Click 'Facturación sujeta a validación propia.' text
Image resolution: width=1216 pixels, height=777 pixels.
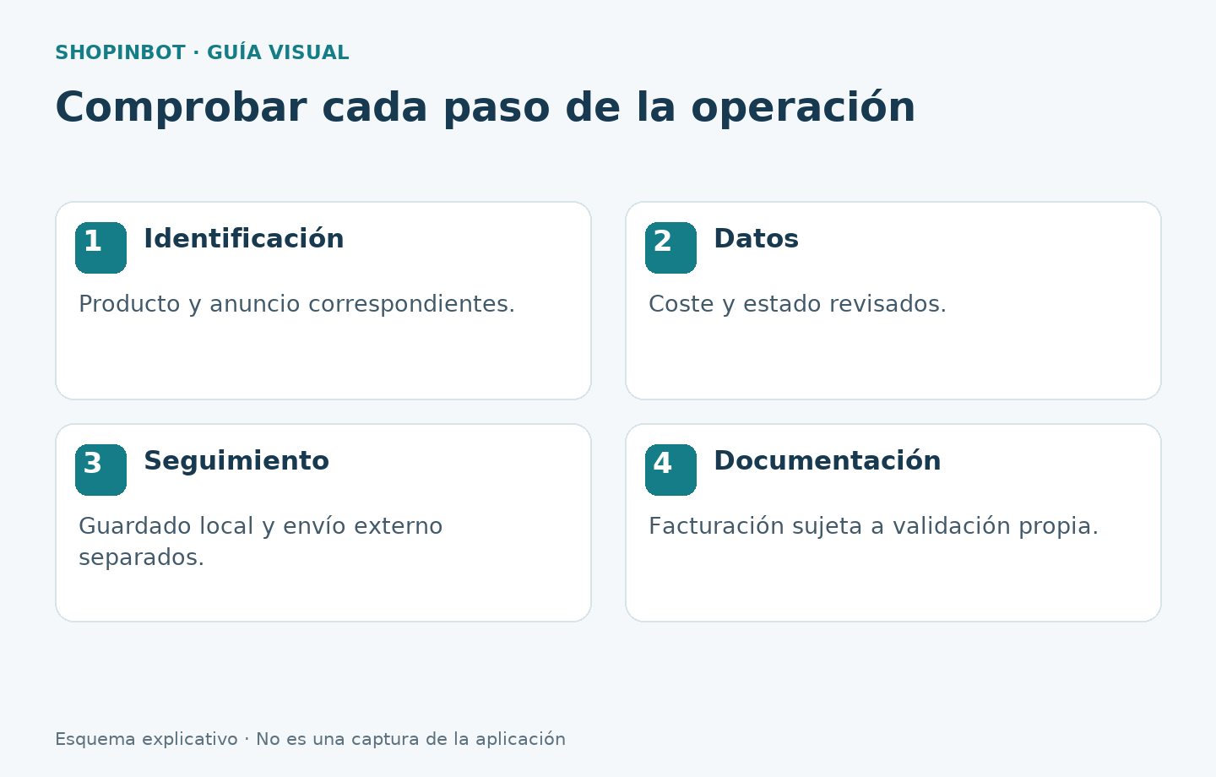(x=873, y=526)
